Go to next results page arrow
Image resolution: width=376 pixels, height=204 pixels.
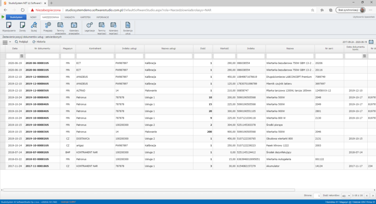coord(373,196)
